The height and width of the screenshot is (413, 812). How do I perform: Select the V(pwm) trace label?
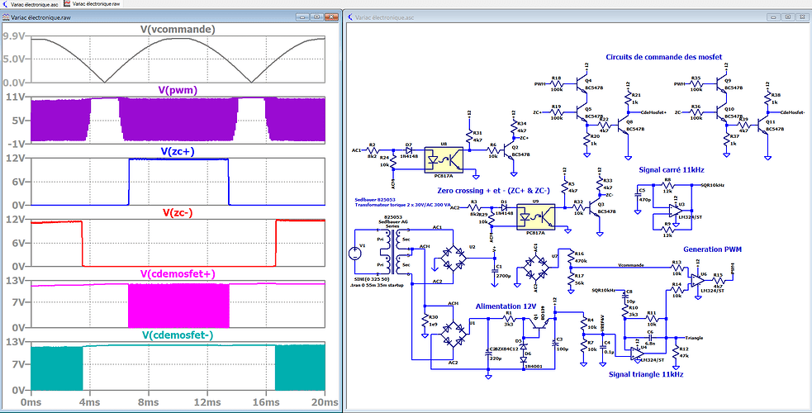click(177, 91)
